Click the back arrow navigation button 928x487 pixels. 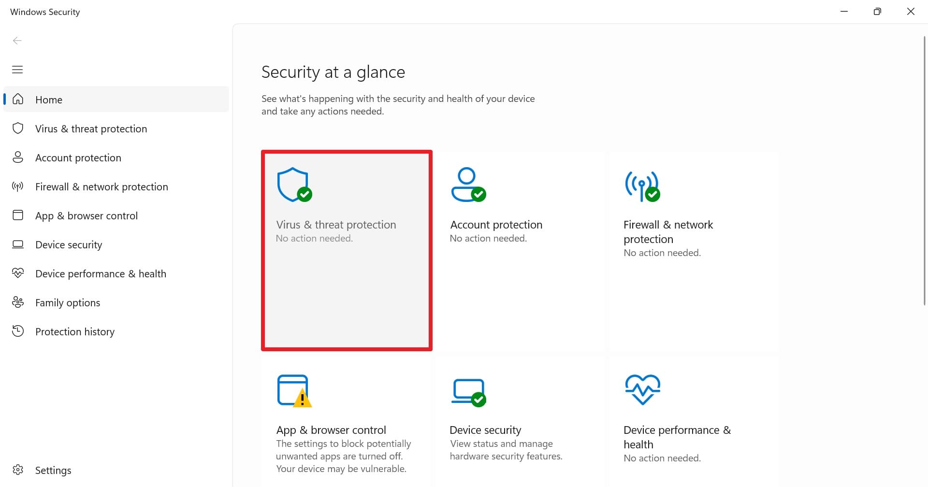click(x=17, y=41)
